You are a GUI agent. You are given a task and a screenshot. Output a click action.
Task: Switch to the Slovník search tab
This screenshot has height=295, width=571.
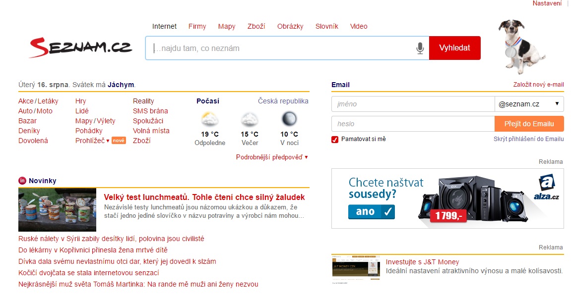pyautogui.click(x=326, y=26)
